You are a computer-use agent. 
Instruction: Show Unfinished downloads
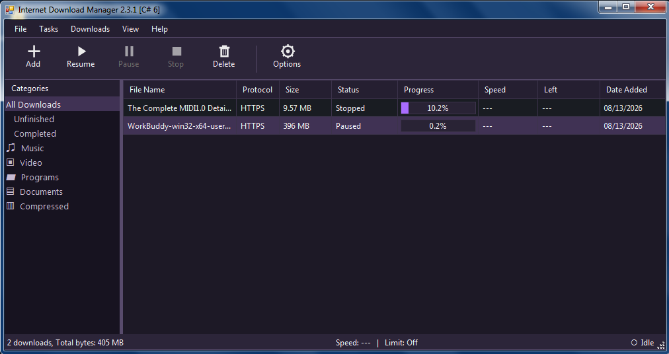click(34, 119)
